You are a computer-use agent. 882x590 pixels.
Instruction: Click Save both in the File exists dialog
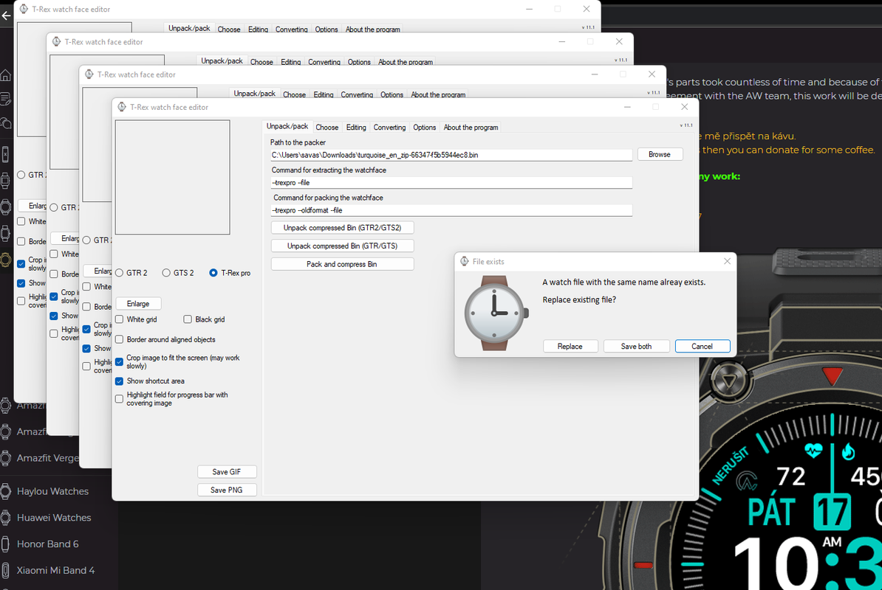[x=636, y=347]
